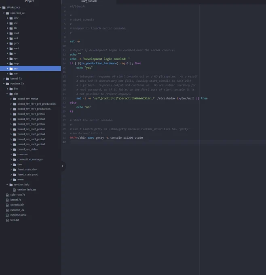Click line number 32 in gutter
Screen dimensions: 266x275
64,142
